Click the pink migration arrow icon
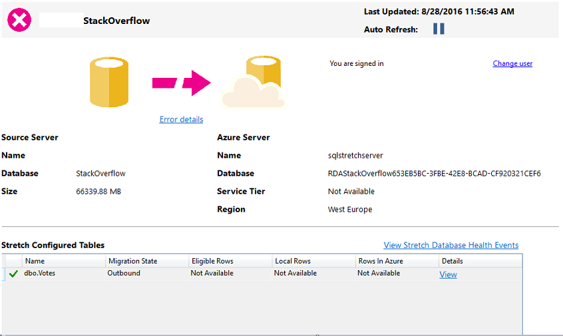 [181, 83]
